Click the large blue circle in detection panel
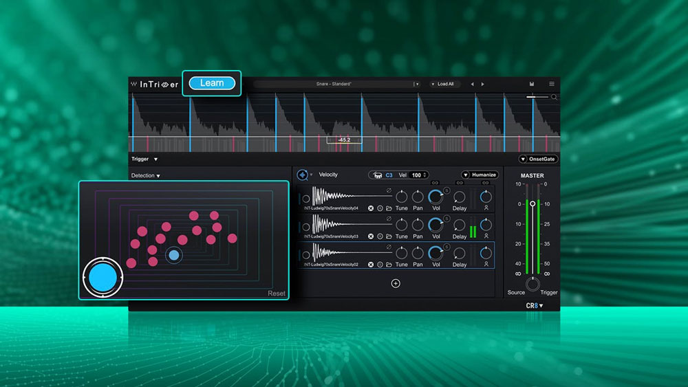Viewport: 688px width, 387px height. click(x=103, y=278)
